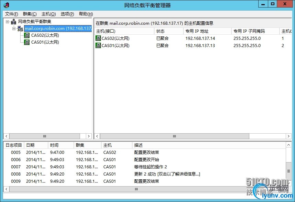Select log entry 0009

click(145, 181)
